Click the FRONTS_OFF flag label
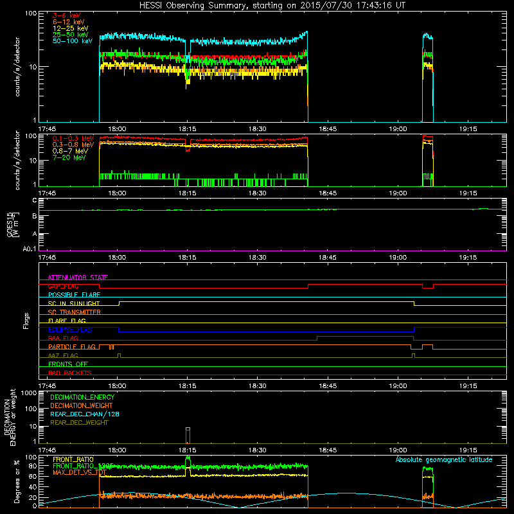The image size is (514, 514). (68, 364)
